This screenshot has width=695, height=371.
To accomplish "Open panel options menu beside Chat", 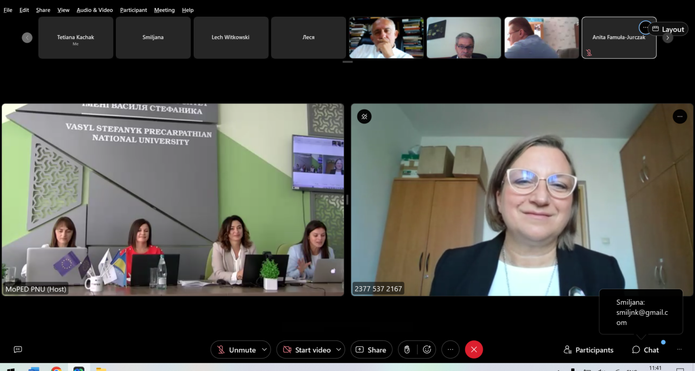I will pyautogui.click(x=679, y=350).
